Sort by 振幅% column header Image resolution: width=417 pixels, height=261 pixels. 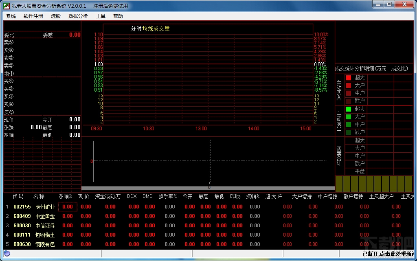click(x=252, y=196)
